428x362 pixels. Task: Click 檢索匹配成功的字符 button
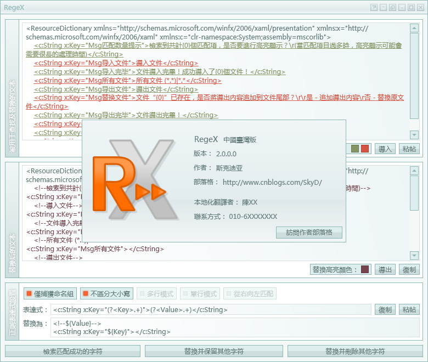[x=72, y=351]
